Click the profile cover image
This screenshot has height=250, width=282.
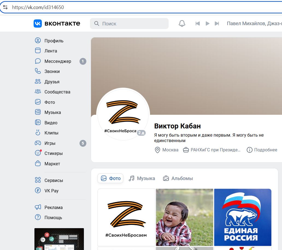coord(187,76)
